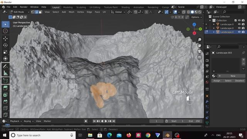The height and width of the screenshot is (139, 247).
Task: Select the Measure tool
Action: (x=5, y=73)
